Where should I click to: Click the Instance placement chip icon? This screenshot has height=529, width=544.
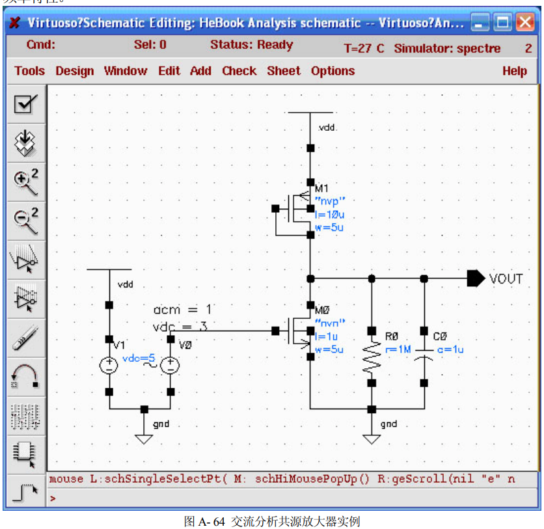[x=25, y=450]
